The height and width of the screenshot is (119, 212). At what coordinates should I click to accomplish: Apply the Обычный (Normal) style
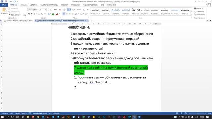pos(96,12)
